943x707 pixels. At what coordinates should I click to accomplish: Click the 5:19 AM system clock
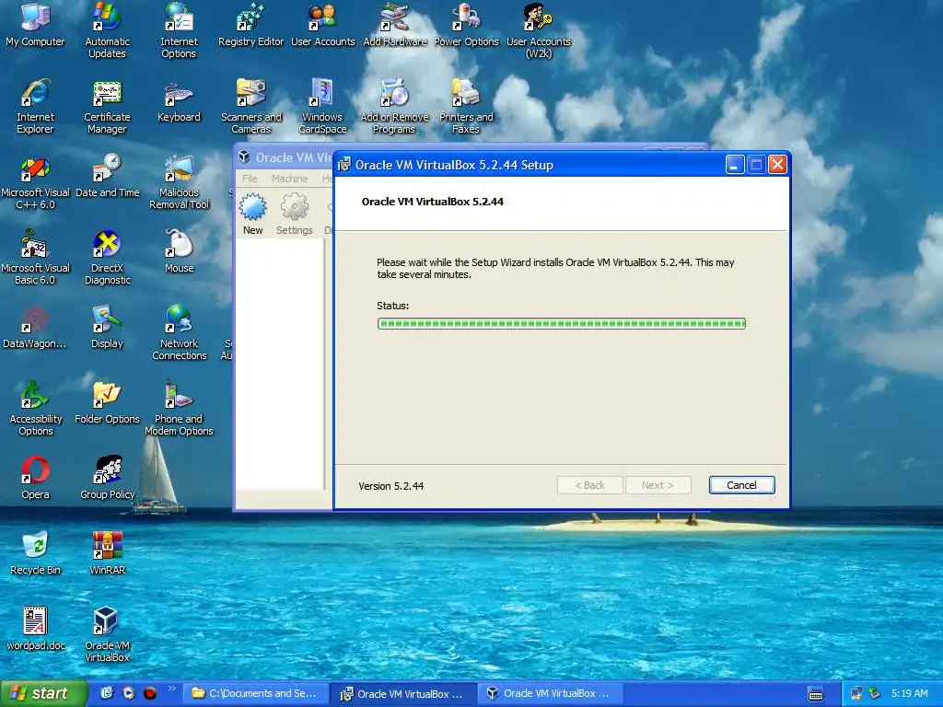909,693
